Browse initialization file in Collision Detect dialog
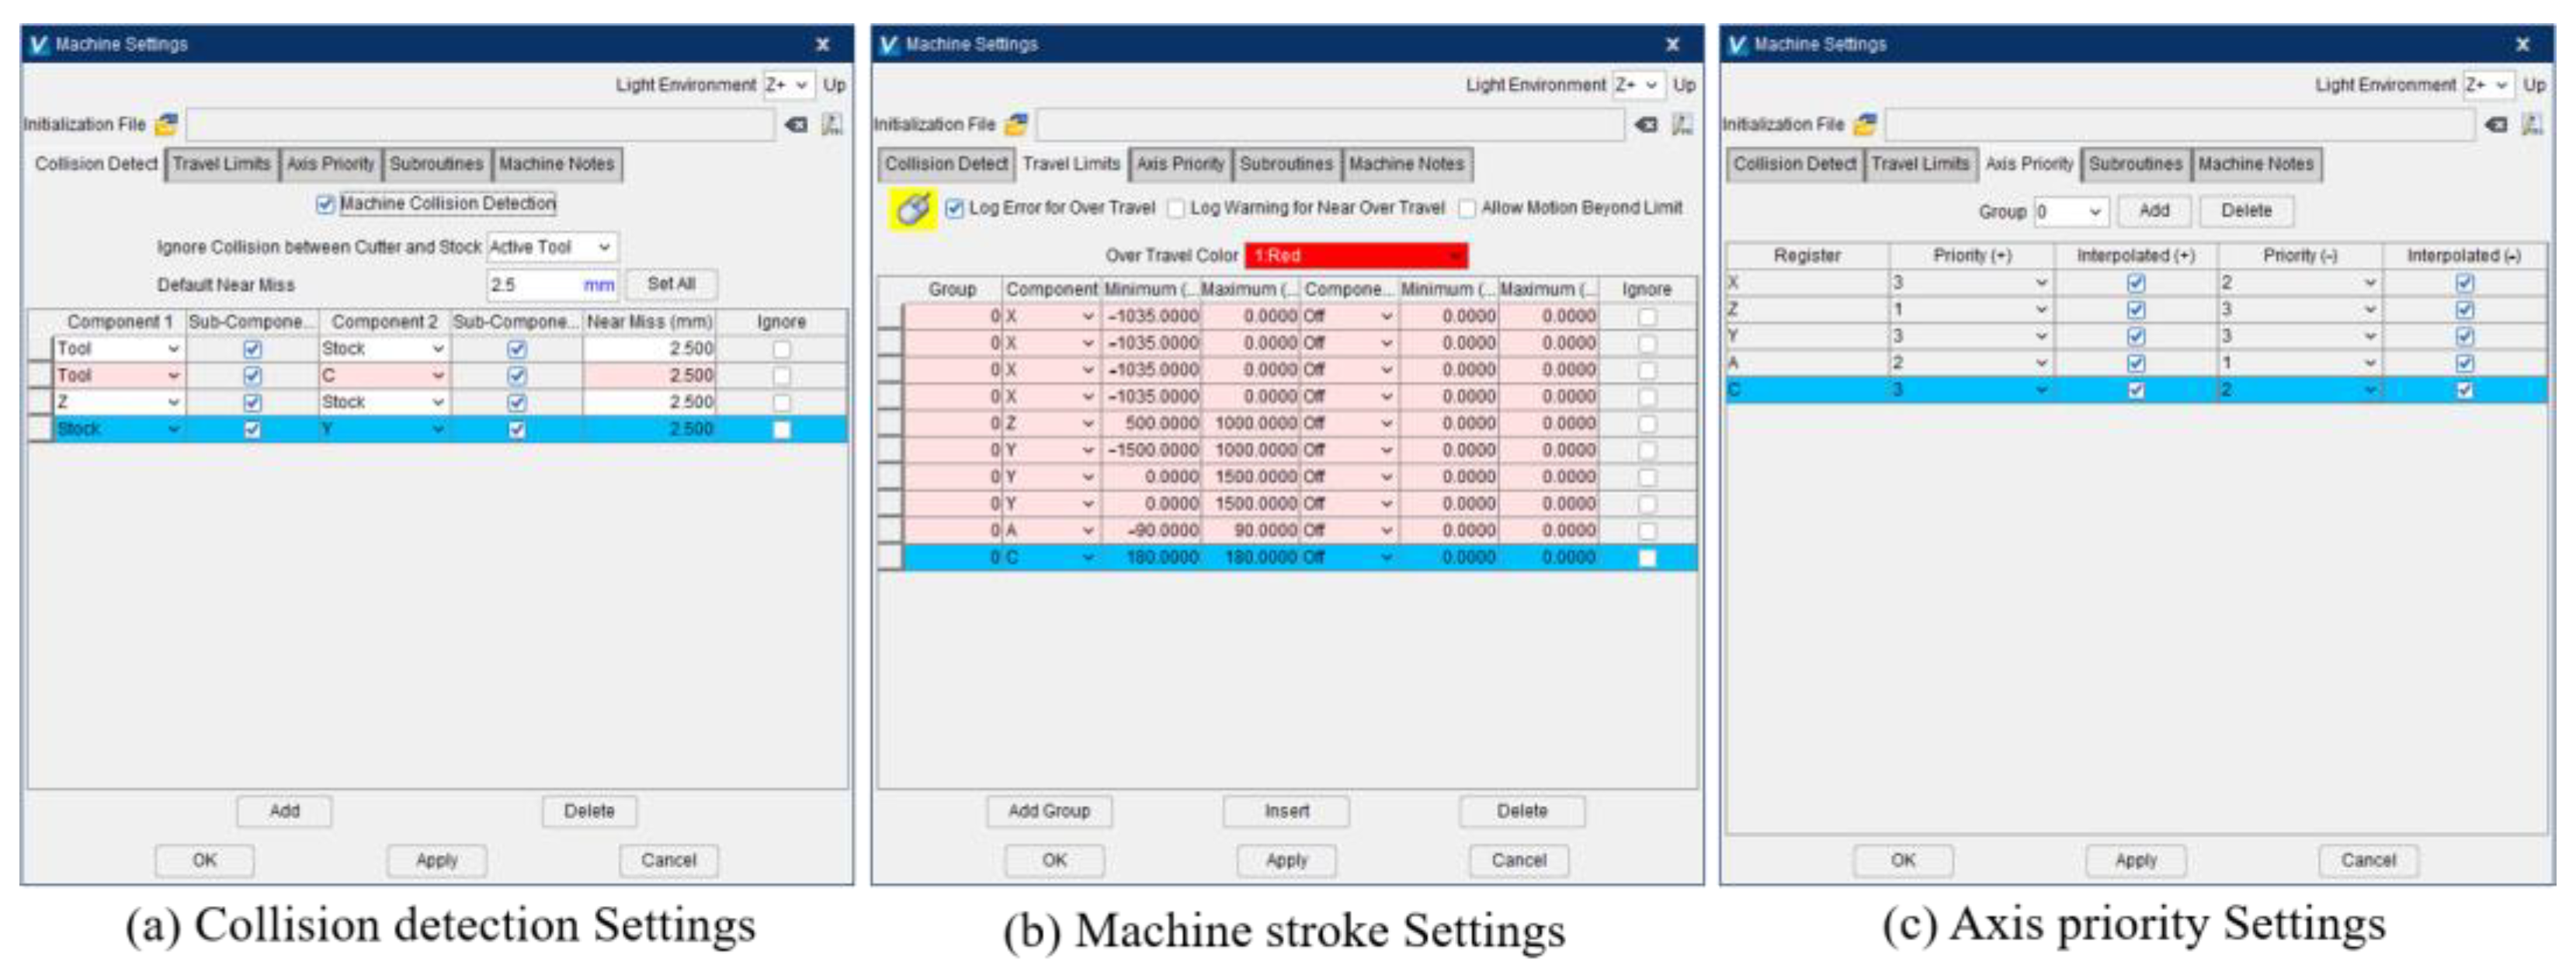The height and width of the screenshot is (972, 2576). [166, 124]
